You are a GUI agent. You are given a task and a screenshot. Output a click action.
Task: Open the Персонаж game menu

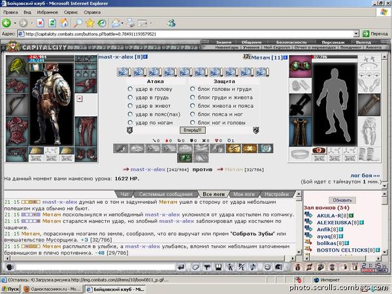coord(333,42)
